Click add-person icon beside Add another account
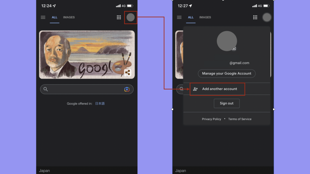The height and width of the screenshot is (174, 310). [195, 89]
